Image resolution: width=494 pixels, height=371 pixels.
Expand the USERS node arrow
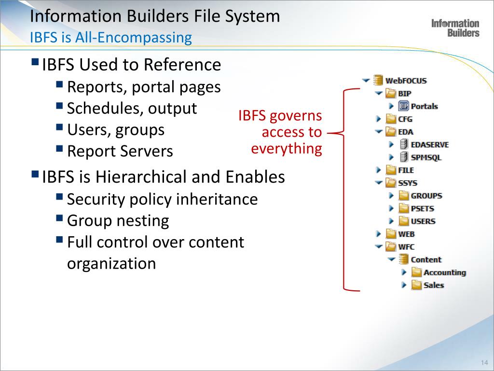[x=392, y=221]
